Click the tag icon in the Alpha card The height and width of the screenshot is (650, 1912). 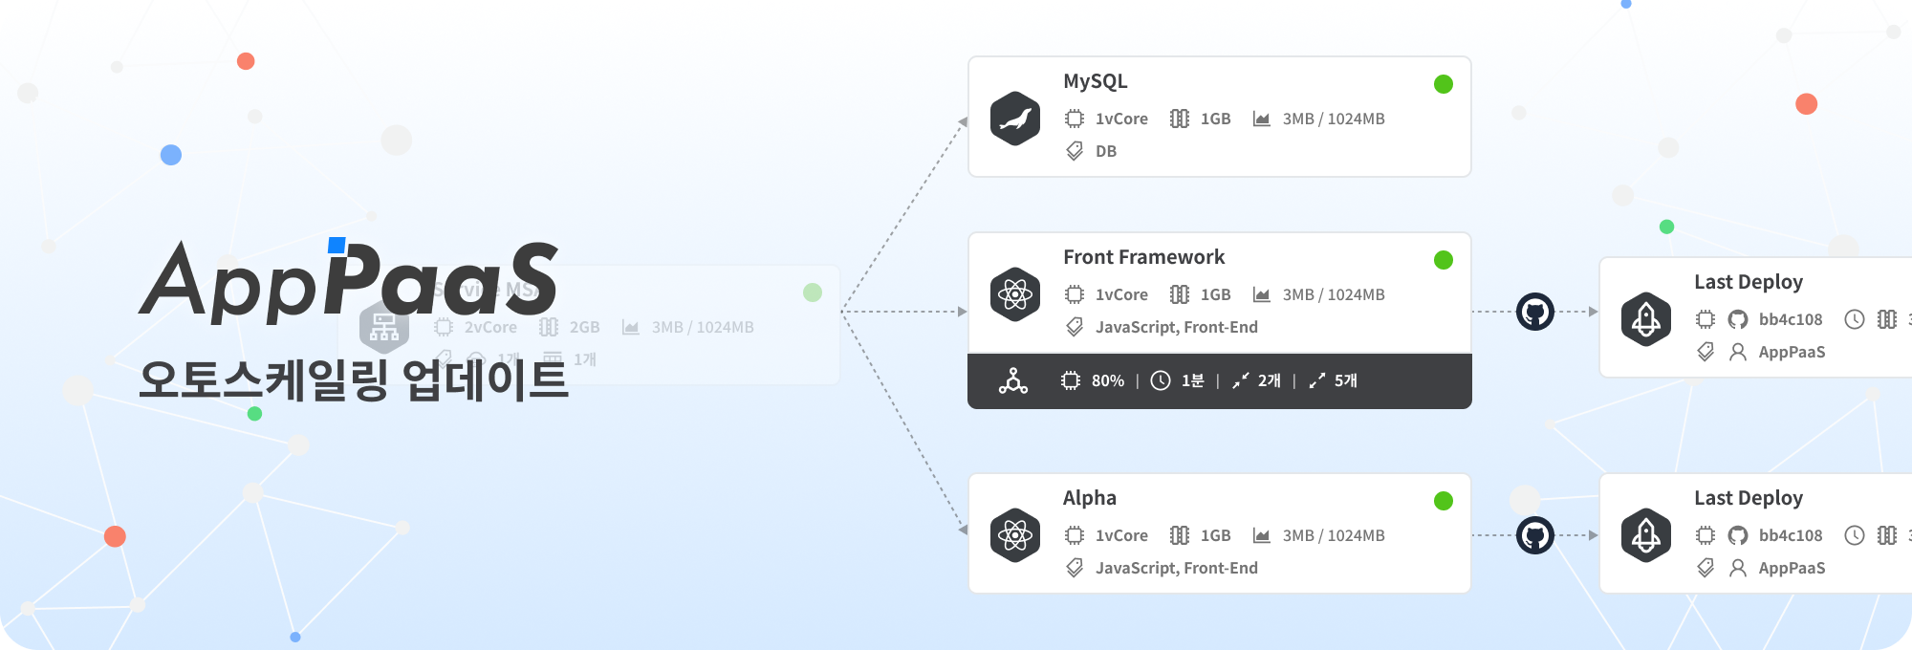(1075, 568)
